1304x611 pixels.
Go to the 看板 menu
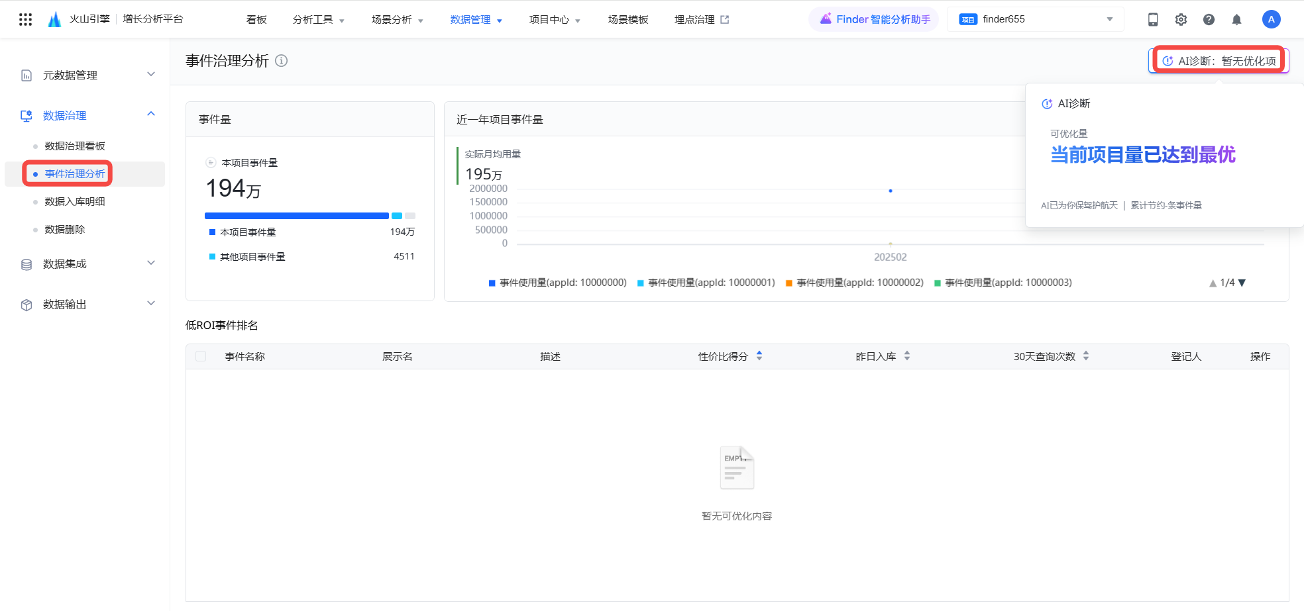[x=256, y=20]
